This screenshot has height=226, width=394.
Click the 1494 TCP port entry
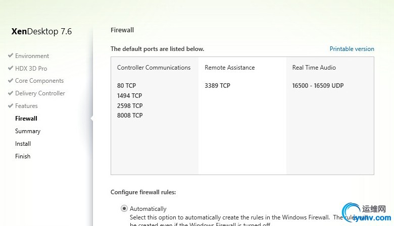click(129, 95)
